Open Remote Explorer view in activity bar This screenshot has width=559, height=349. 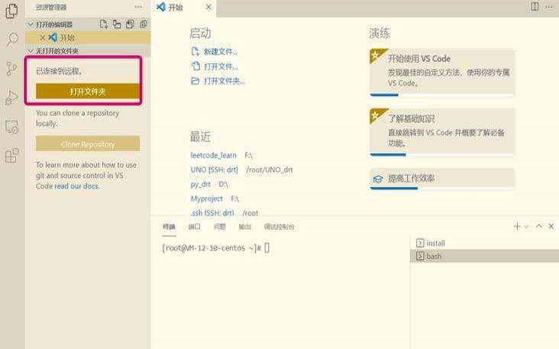coord(11,127)
